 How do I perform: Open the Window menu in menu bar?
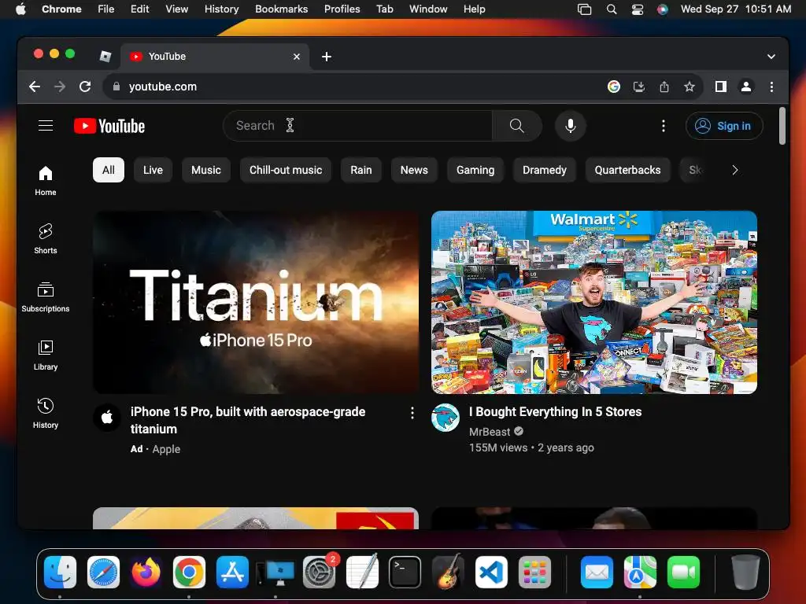[428, 9]
